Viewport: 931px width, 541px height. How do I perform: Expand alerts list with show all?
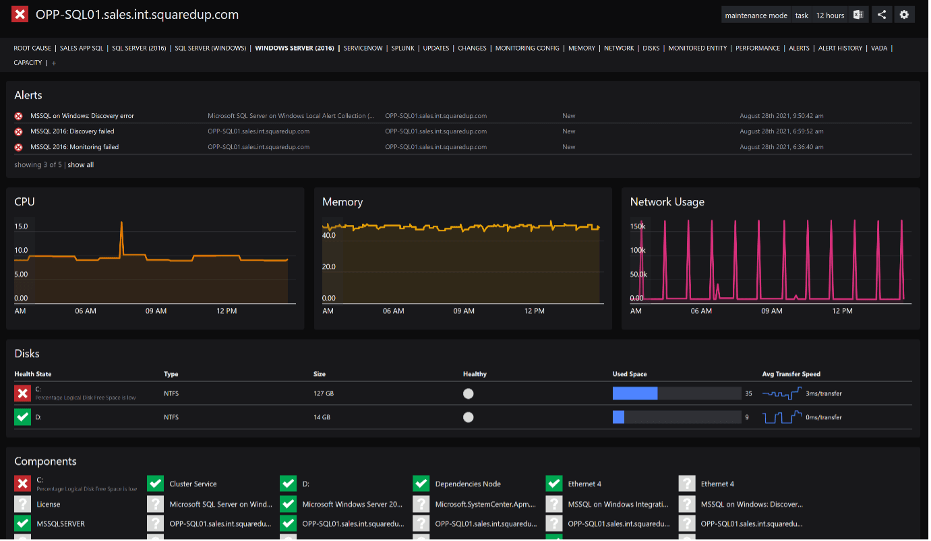click(x=81, y=165)
